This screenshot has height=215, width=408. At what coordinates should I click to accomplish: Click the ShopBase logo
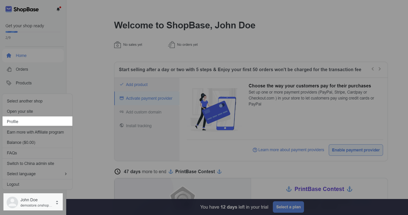[22, 9]
